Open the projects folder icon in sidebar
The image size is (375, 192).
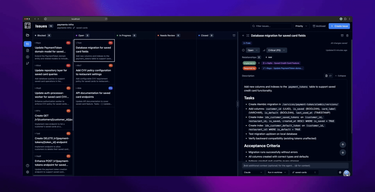pos(28,35)
